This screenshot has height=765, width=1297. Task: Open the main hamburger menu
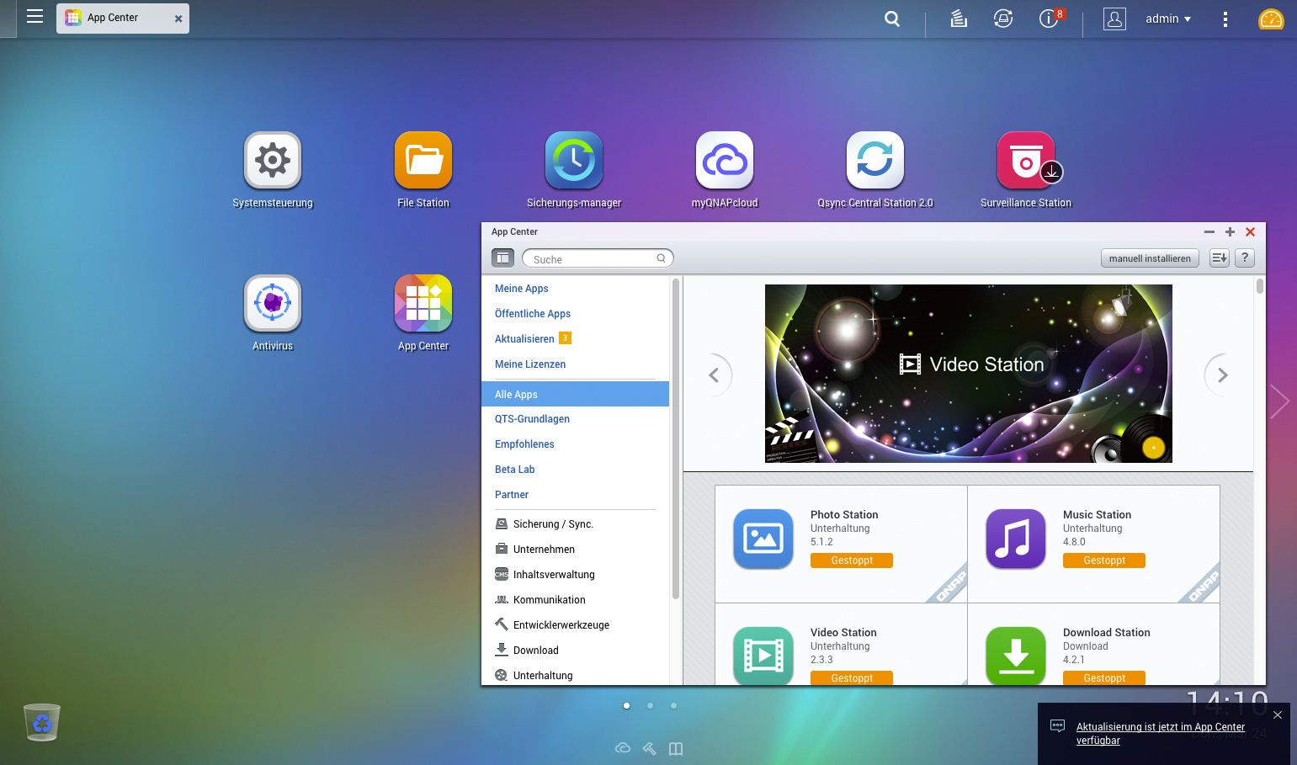35,16
